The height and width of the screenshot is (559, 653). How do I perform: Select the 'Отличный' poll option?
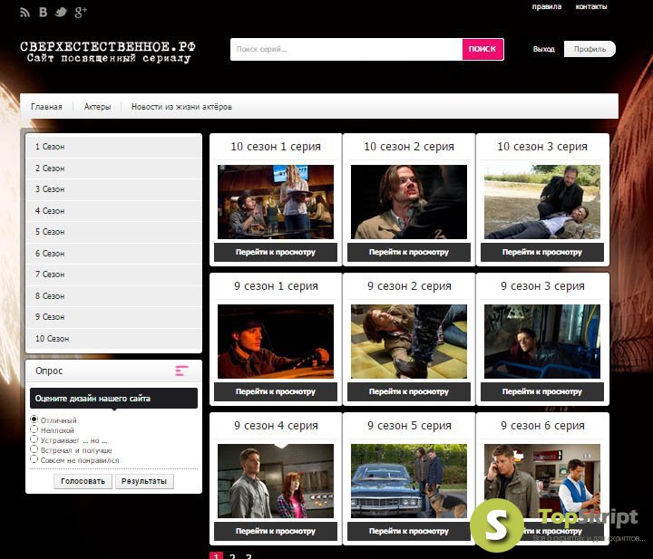(x=34, y=419)
